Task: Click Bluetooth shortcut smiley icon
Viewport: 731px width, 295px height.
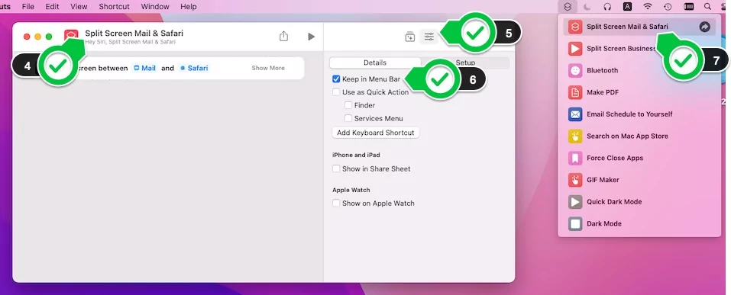Action: (x=575, y=70)
